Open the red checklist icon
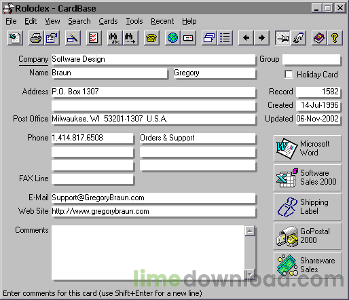 tap(94, 38)
